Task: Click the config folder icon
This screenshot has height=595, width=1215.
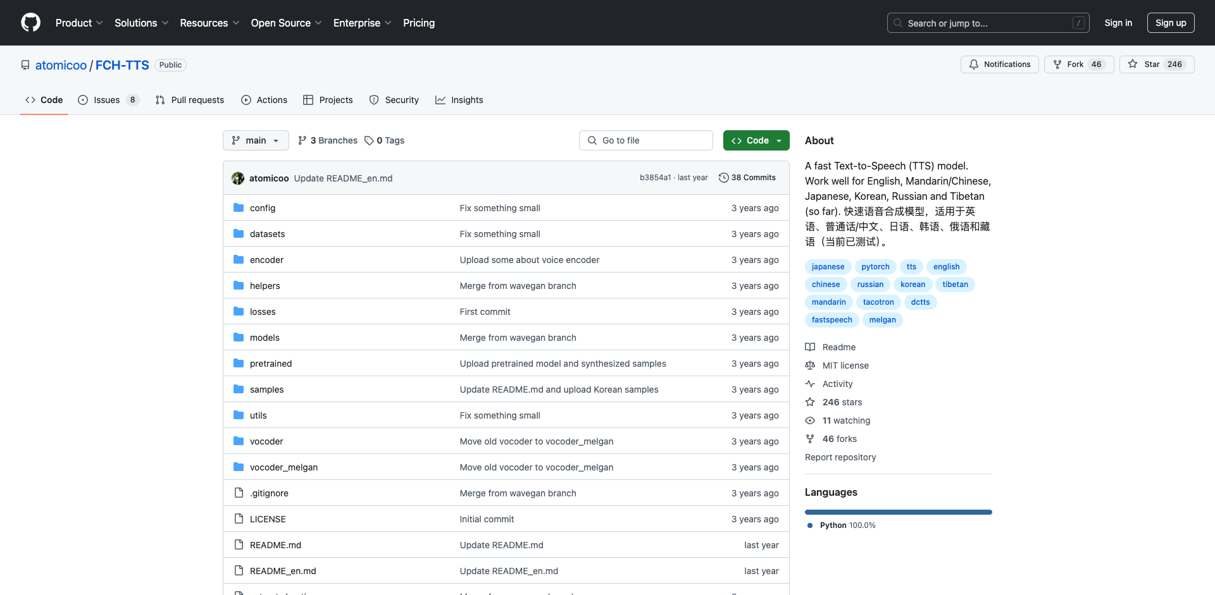Action: tap(239, 207)
